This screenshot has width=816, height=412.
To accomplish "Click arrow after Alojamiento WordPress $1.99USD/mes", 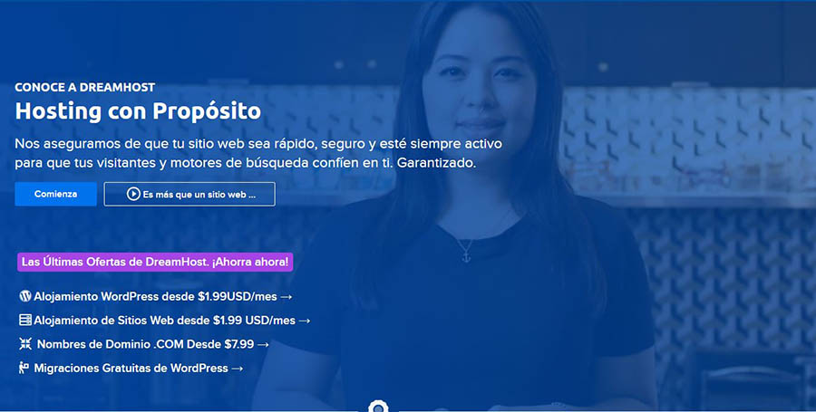I will point(287,297).
